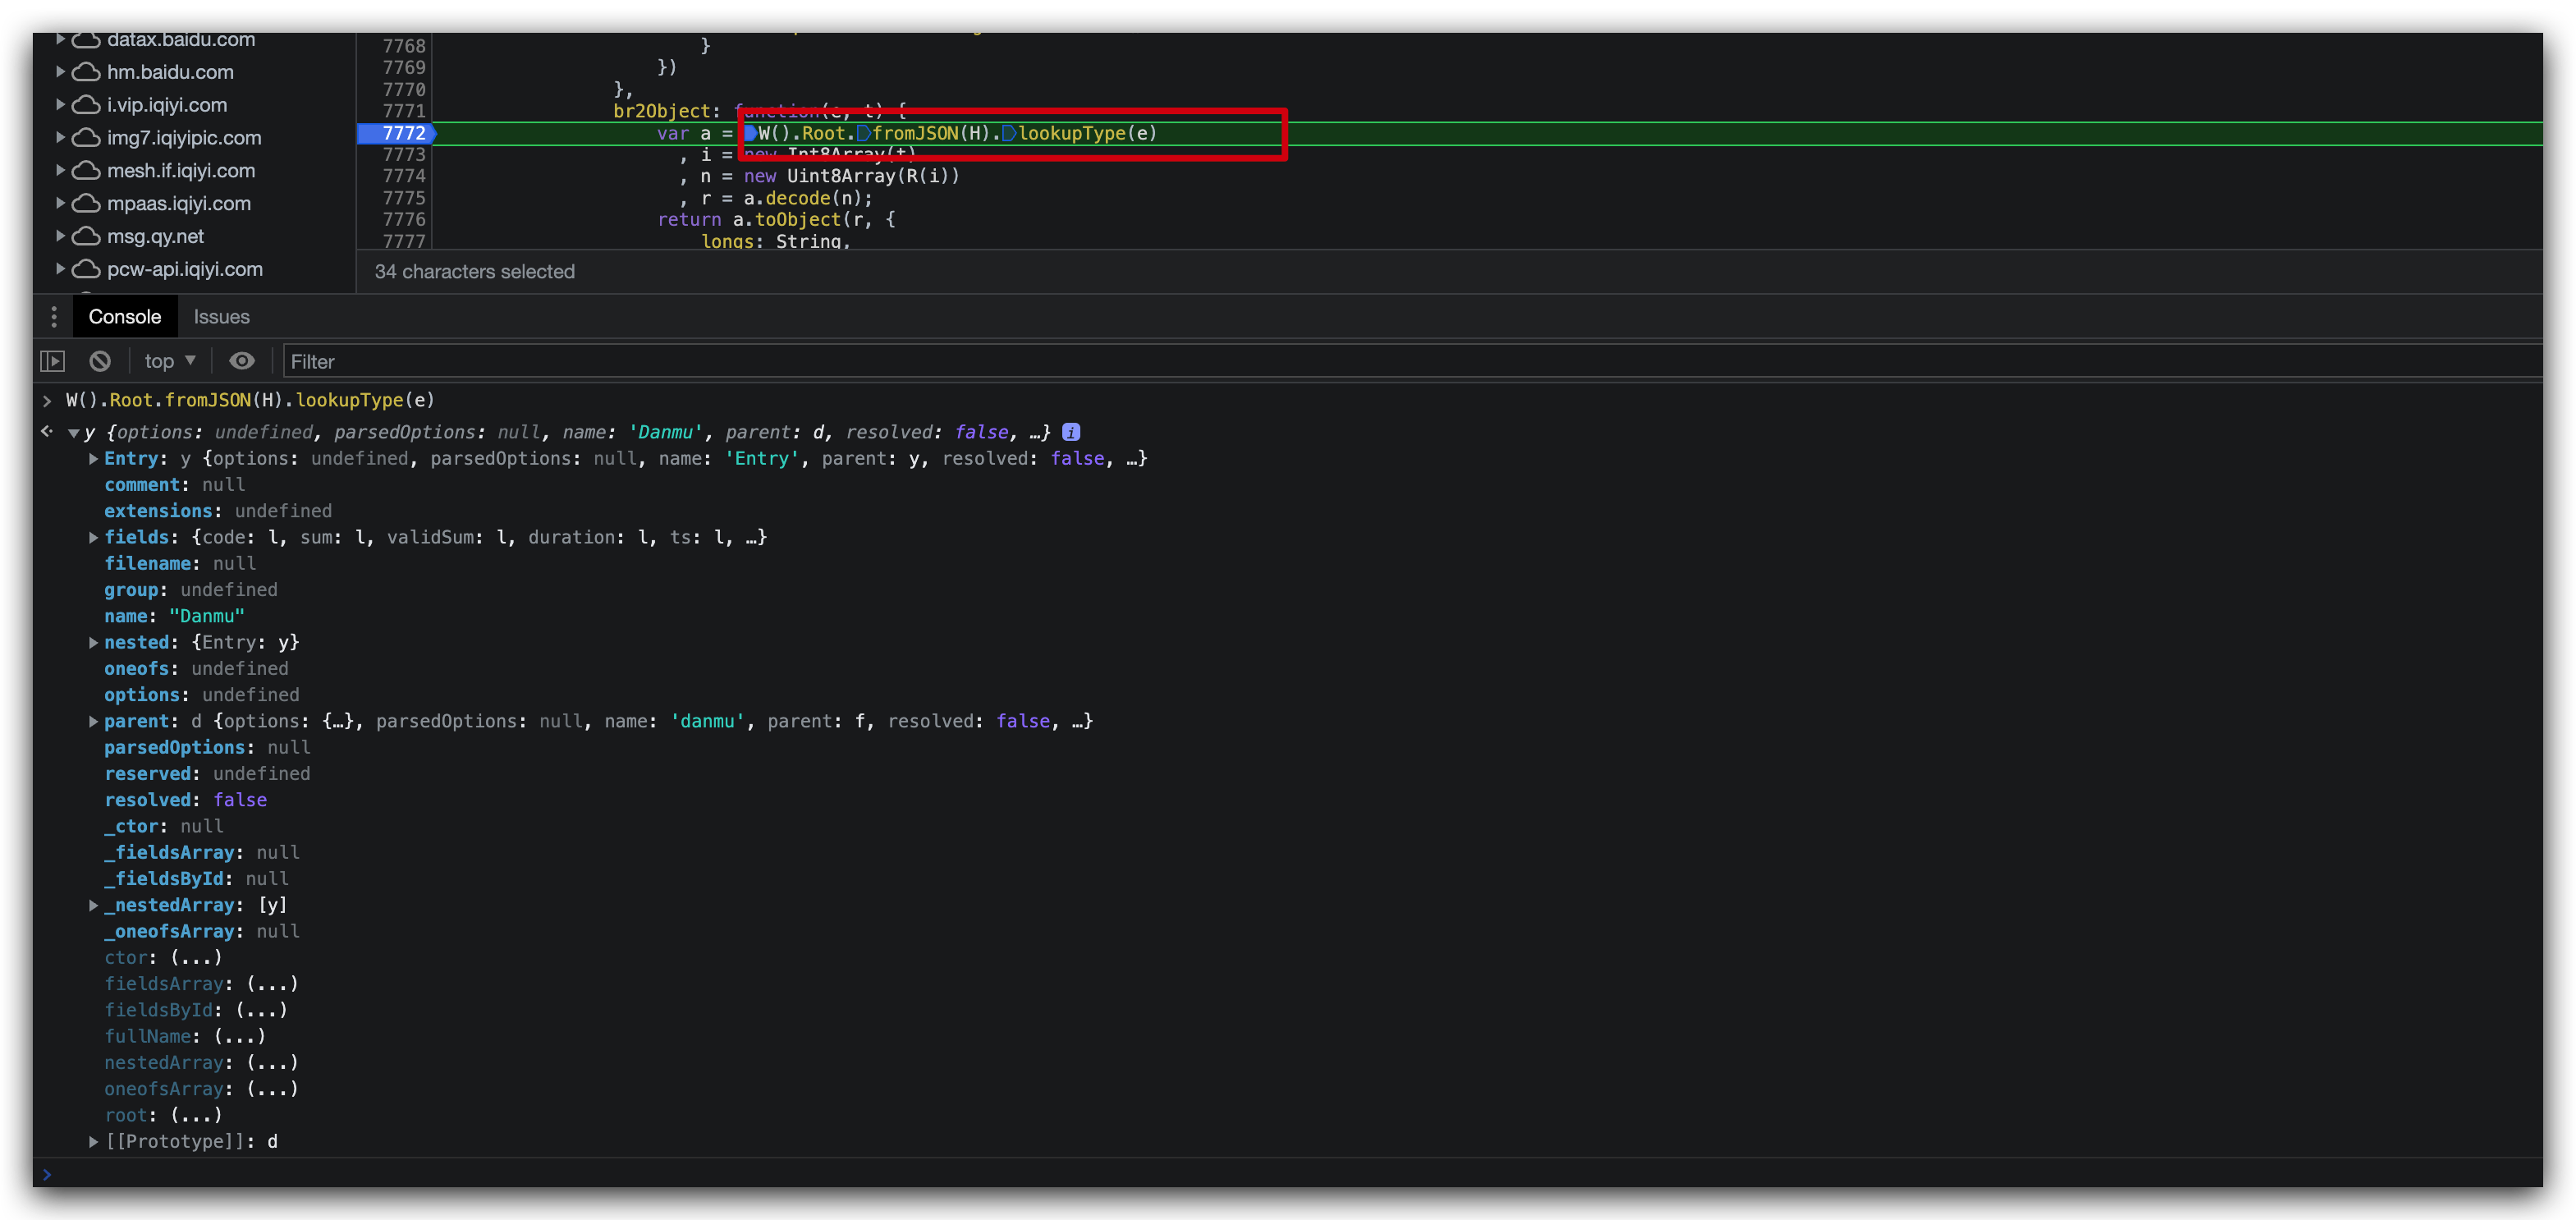2576x1220 pixels.
Task: Expand the hm.baidu.com tree node
Action: click(60, 72)
